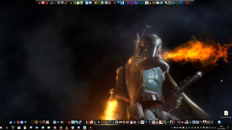
Task: Open Microsoft Word icon in top dock
Action: pyautogui.click(x=161, y=3)
